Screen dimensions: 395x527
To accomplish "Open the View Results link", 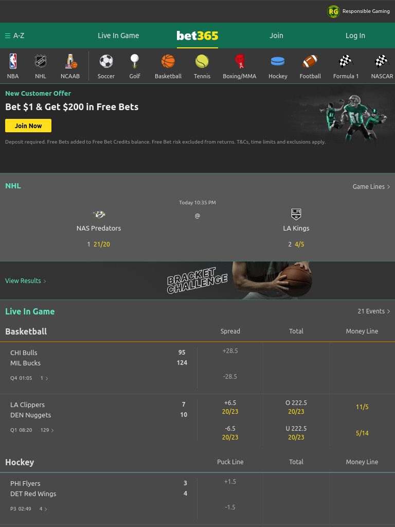I will click(x=26, y=281).
